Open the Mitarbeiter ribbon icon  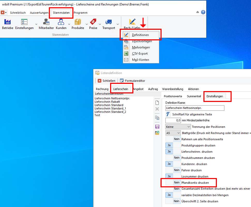tap(46, 22)
